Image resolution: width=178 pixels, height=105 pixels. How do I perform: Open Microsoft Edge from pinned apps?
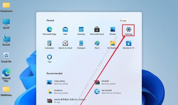point(49,31)
